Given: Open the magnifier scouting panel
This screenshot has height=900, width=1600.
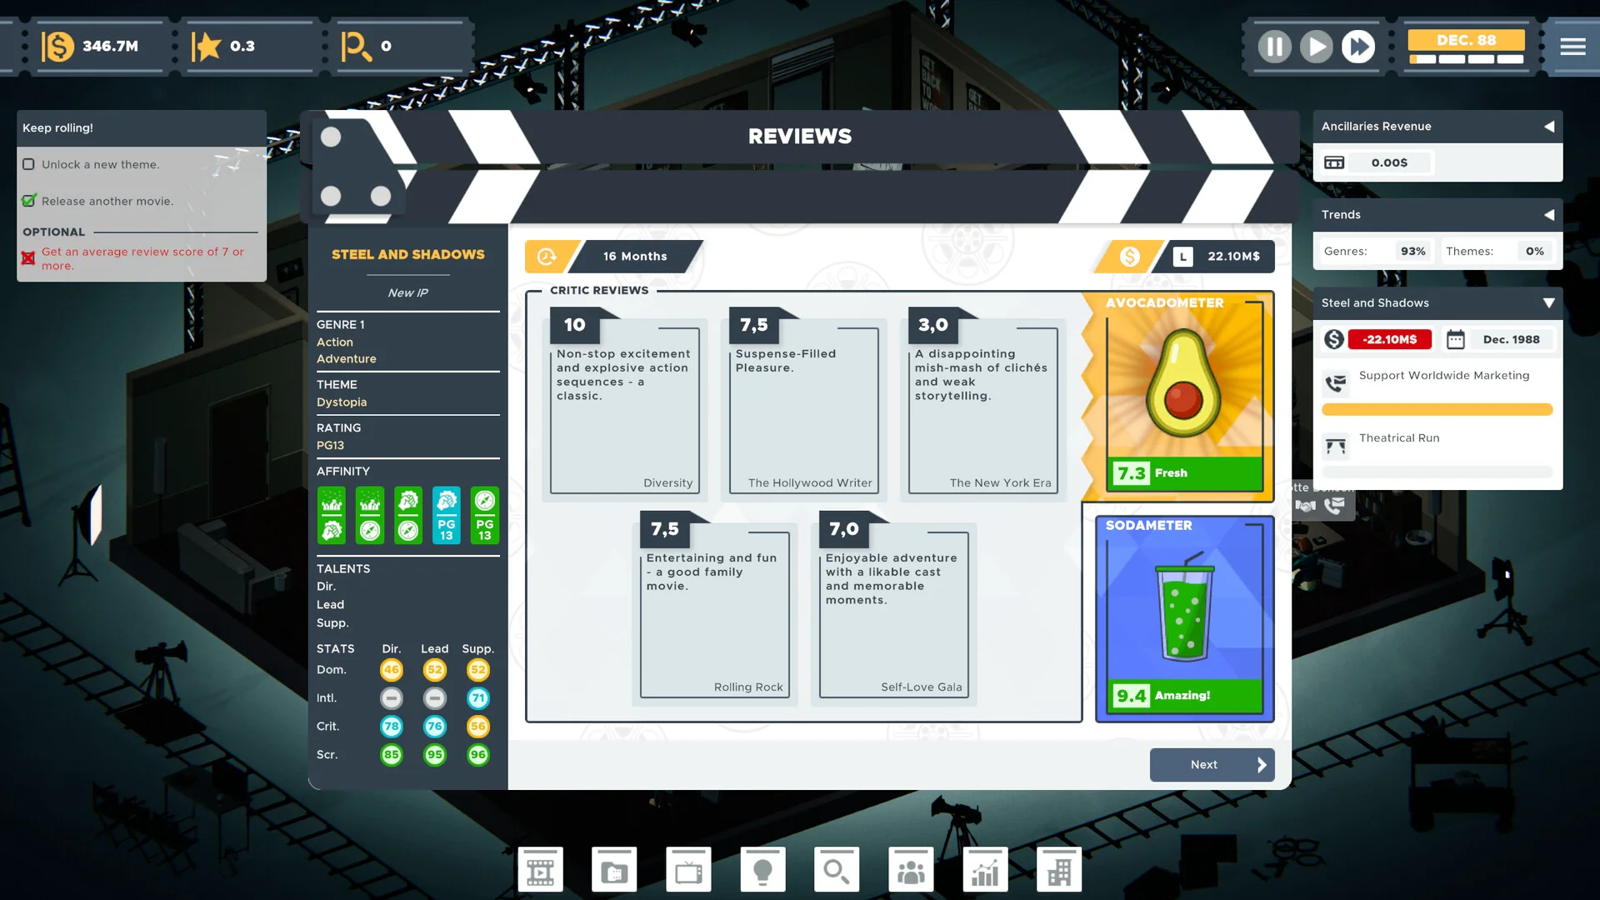Looking at the screenshot, I should pos(837,868).
